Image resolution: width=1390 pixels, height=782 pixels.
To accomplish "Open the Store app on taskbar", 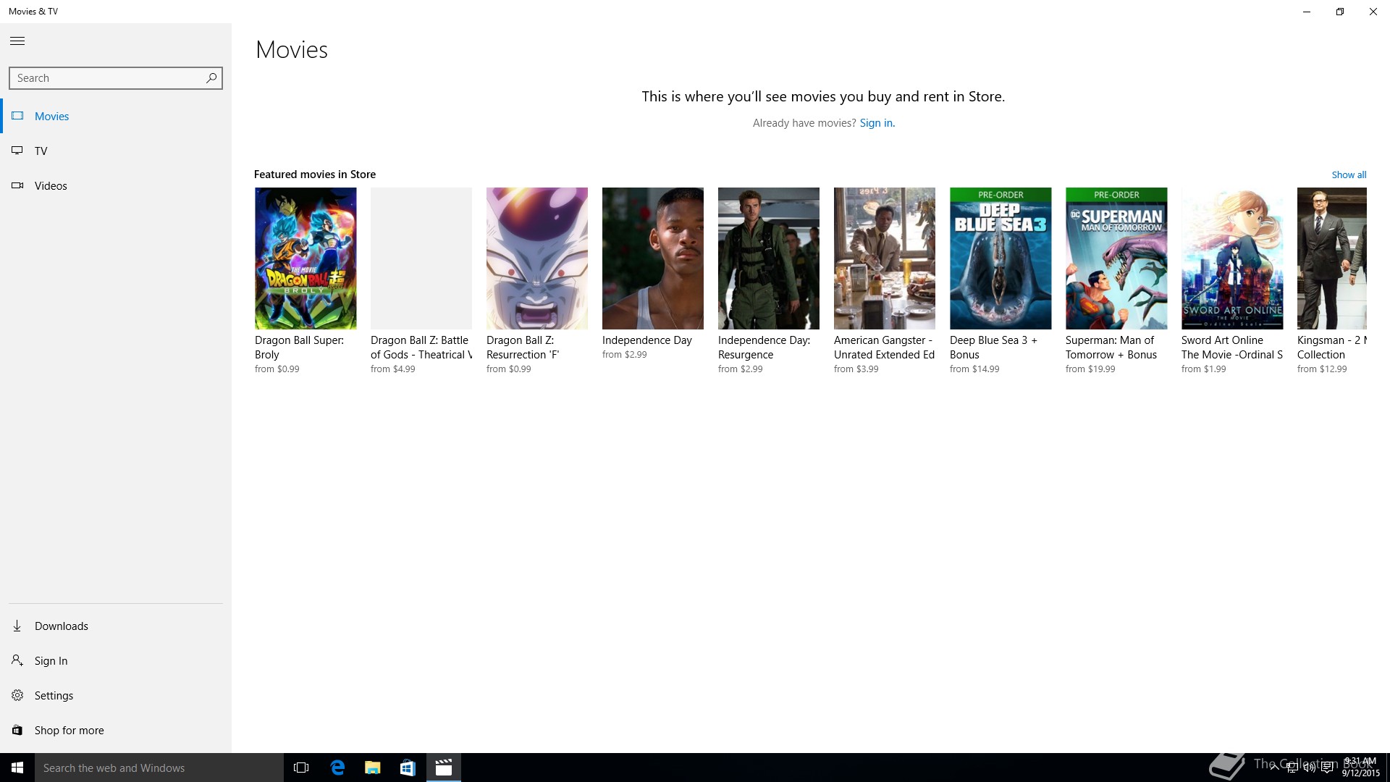I will click(408, 768).
